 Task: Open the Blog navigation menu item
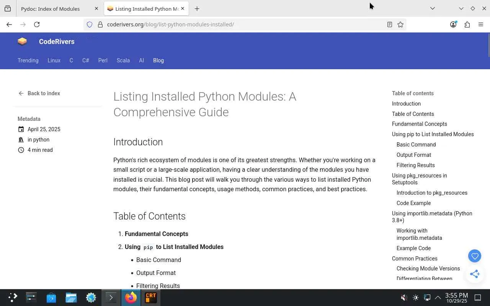tap(158, 60)
